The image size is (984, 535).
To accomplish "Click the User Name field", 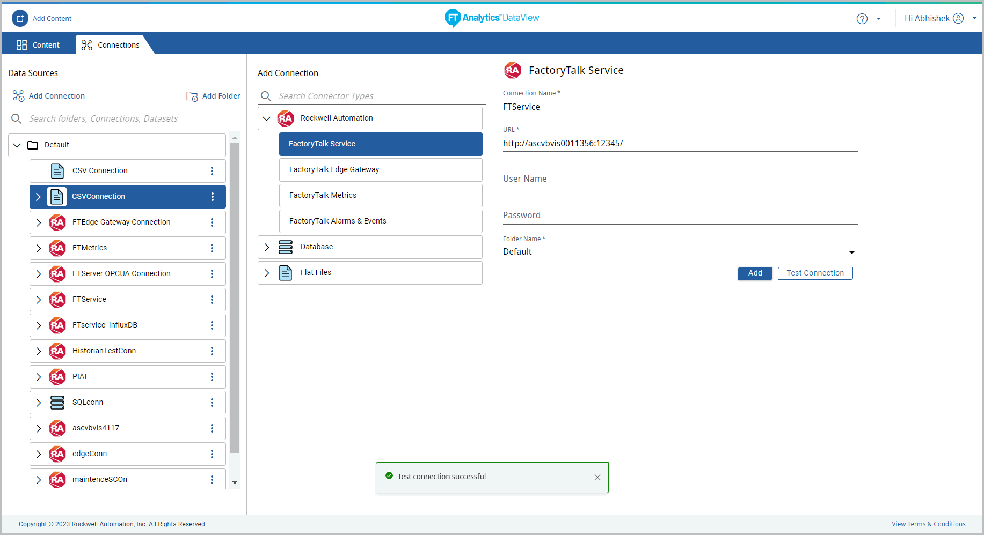I will pyautogui.click(x=680, y=179).
